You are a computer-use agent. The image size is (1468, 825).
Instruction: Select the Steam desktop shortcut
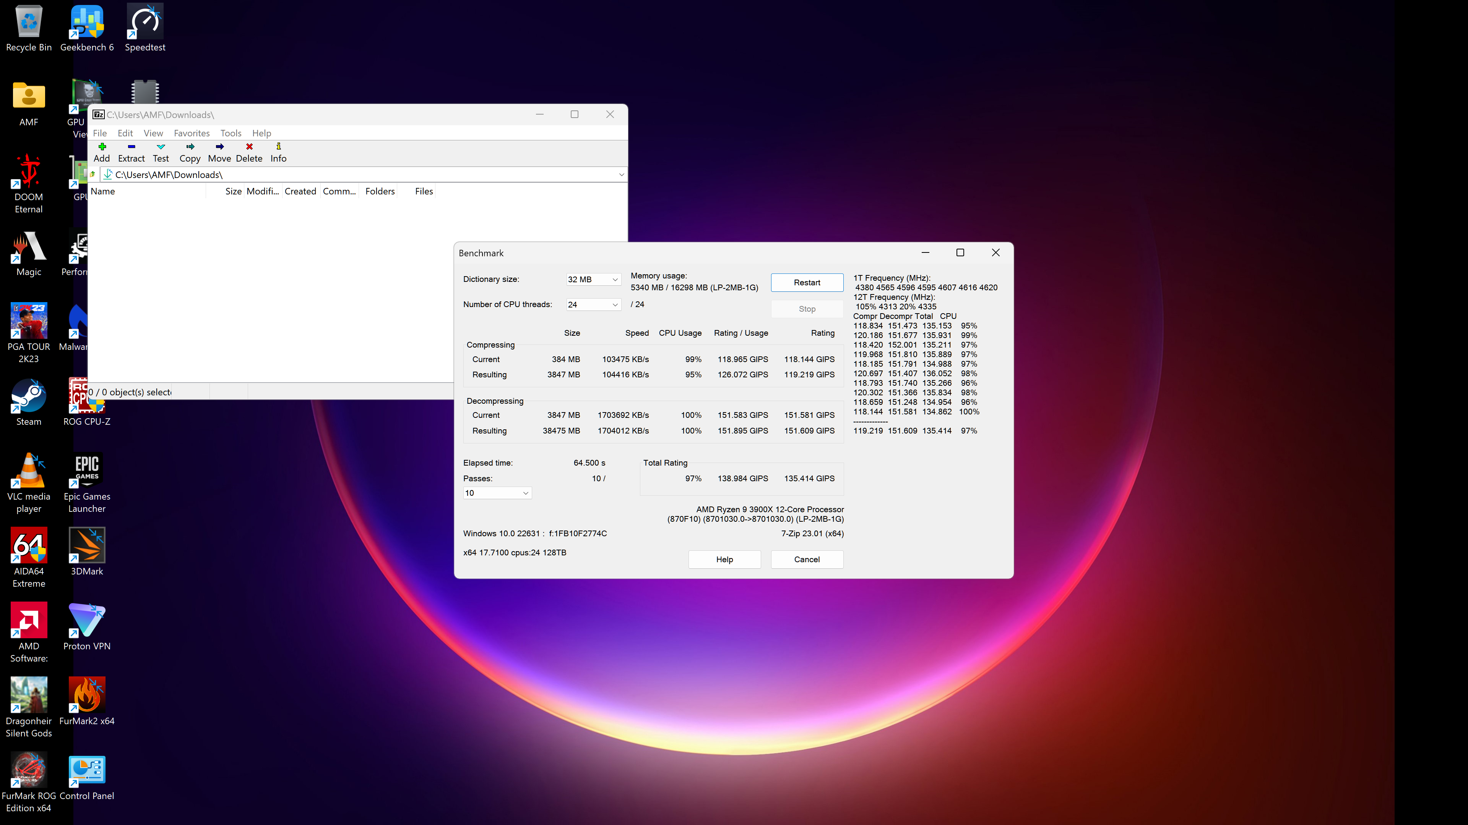point(29,403)
